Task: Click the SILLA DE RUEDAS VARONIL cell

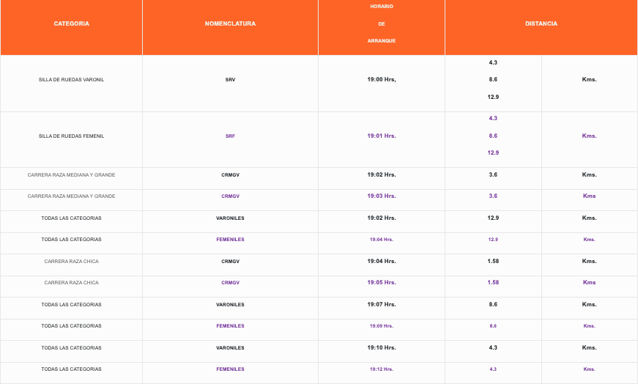Action: pos(71,80)
